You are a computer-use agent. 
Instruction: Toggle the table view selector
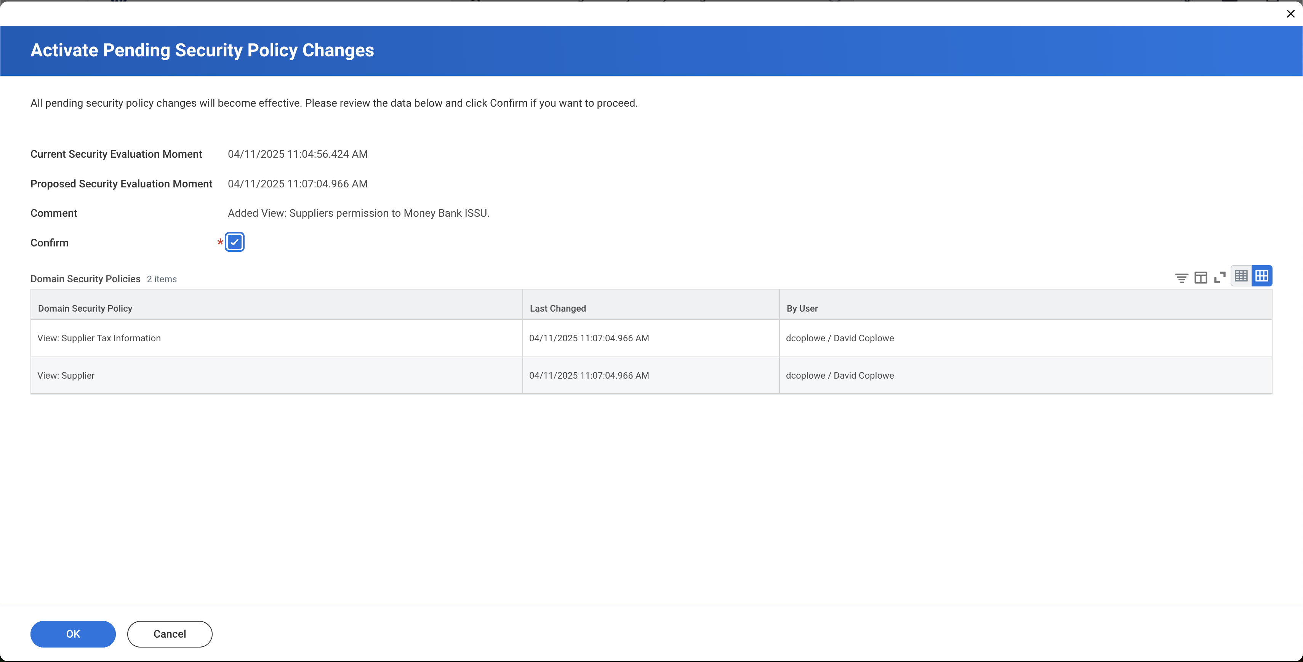(1252, 276)
